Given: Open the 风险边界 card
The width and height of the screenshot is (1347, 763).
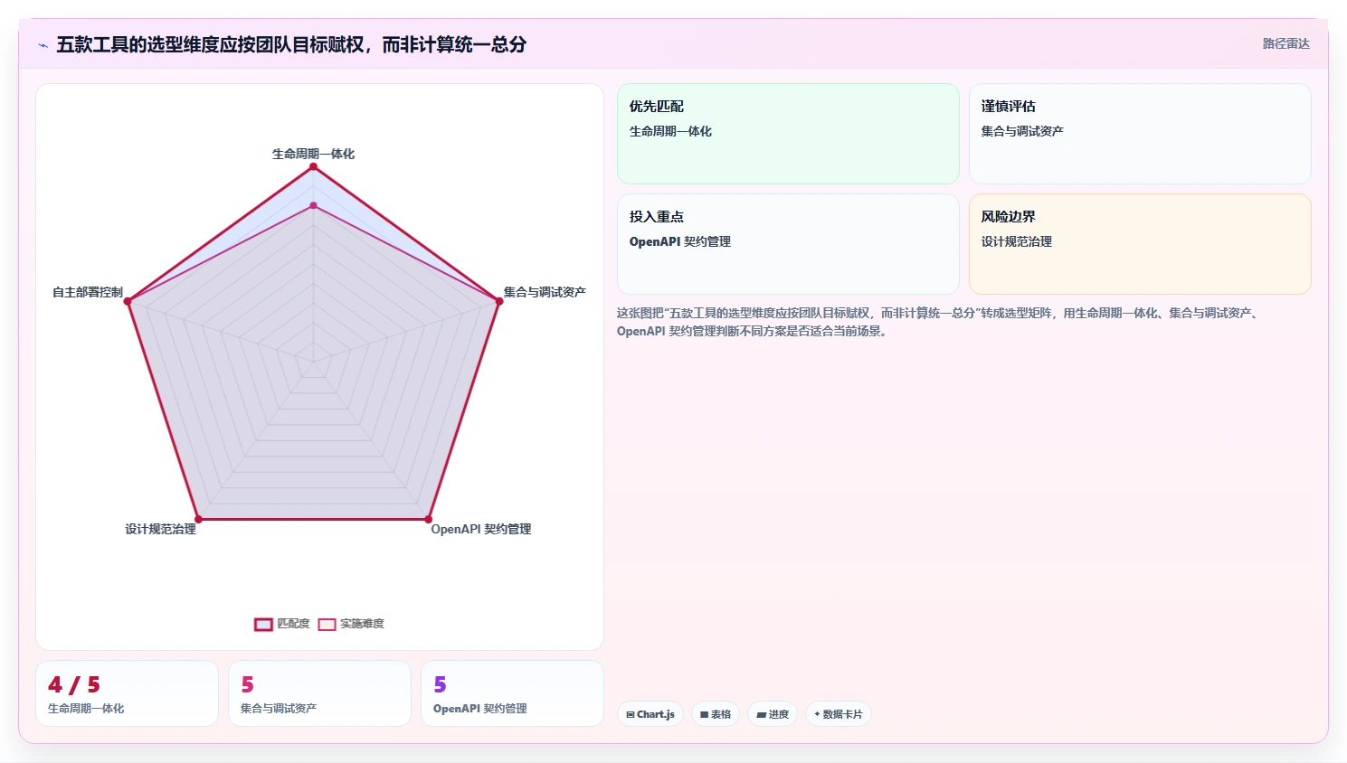Looking at the screenshot, I should point(1140,244).
